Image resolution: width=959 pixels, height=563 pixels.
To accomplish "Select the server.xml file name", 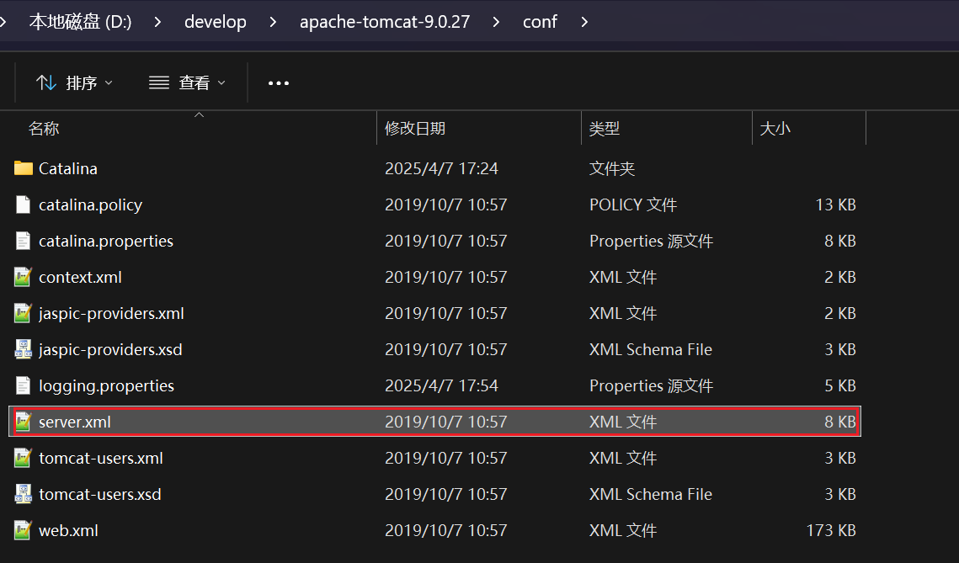I will (75, 422).
